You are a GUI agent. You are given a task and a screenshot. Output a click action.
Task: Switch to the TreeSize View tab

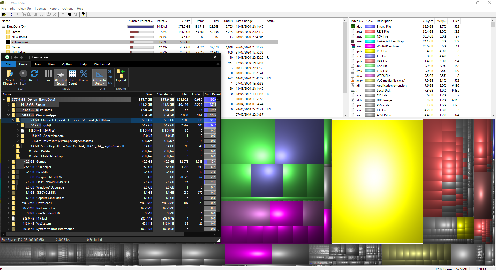pyautogui.click(x=51, y=64)
